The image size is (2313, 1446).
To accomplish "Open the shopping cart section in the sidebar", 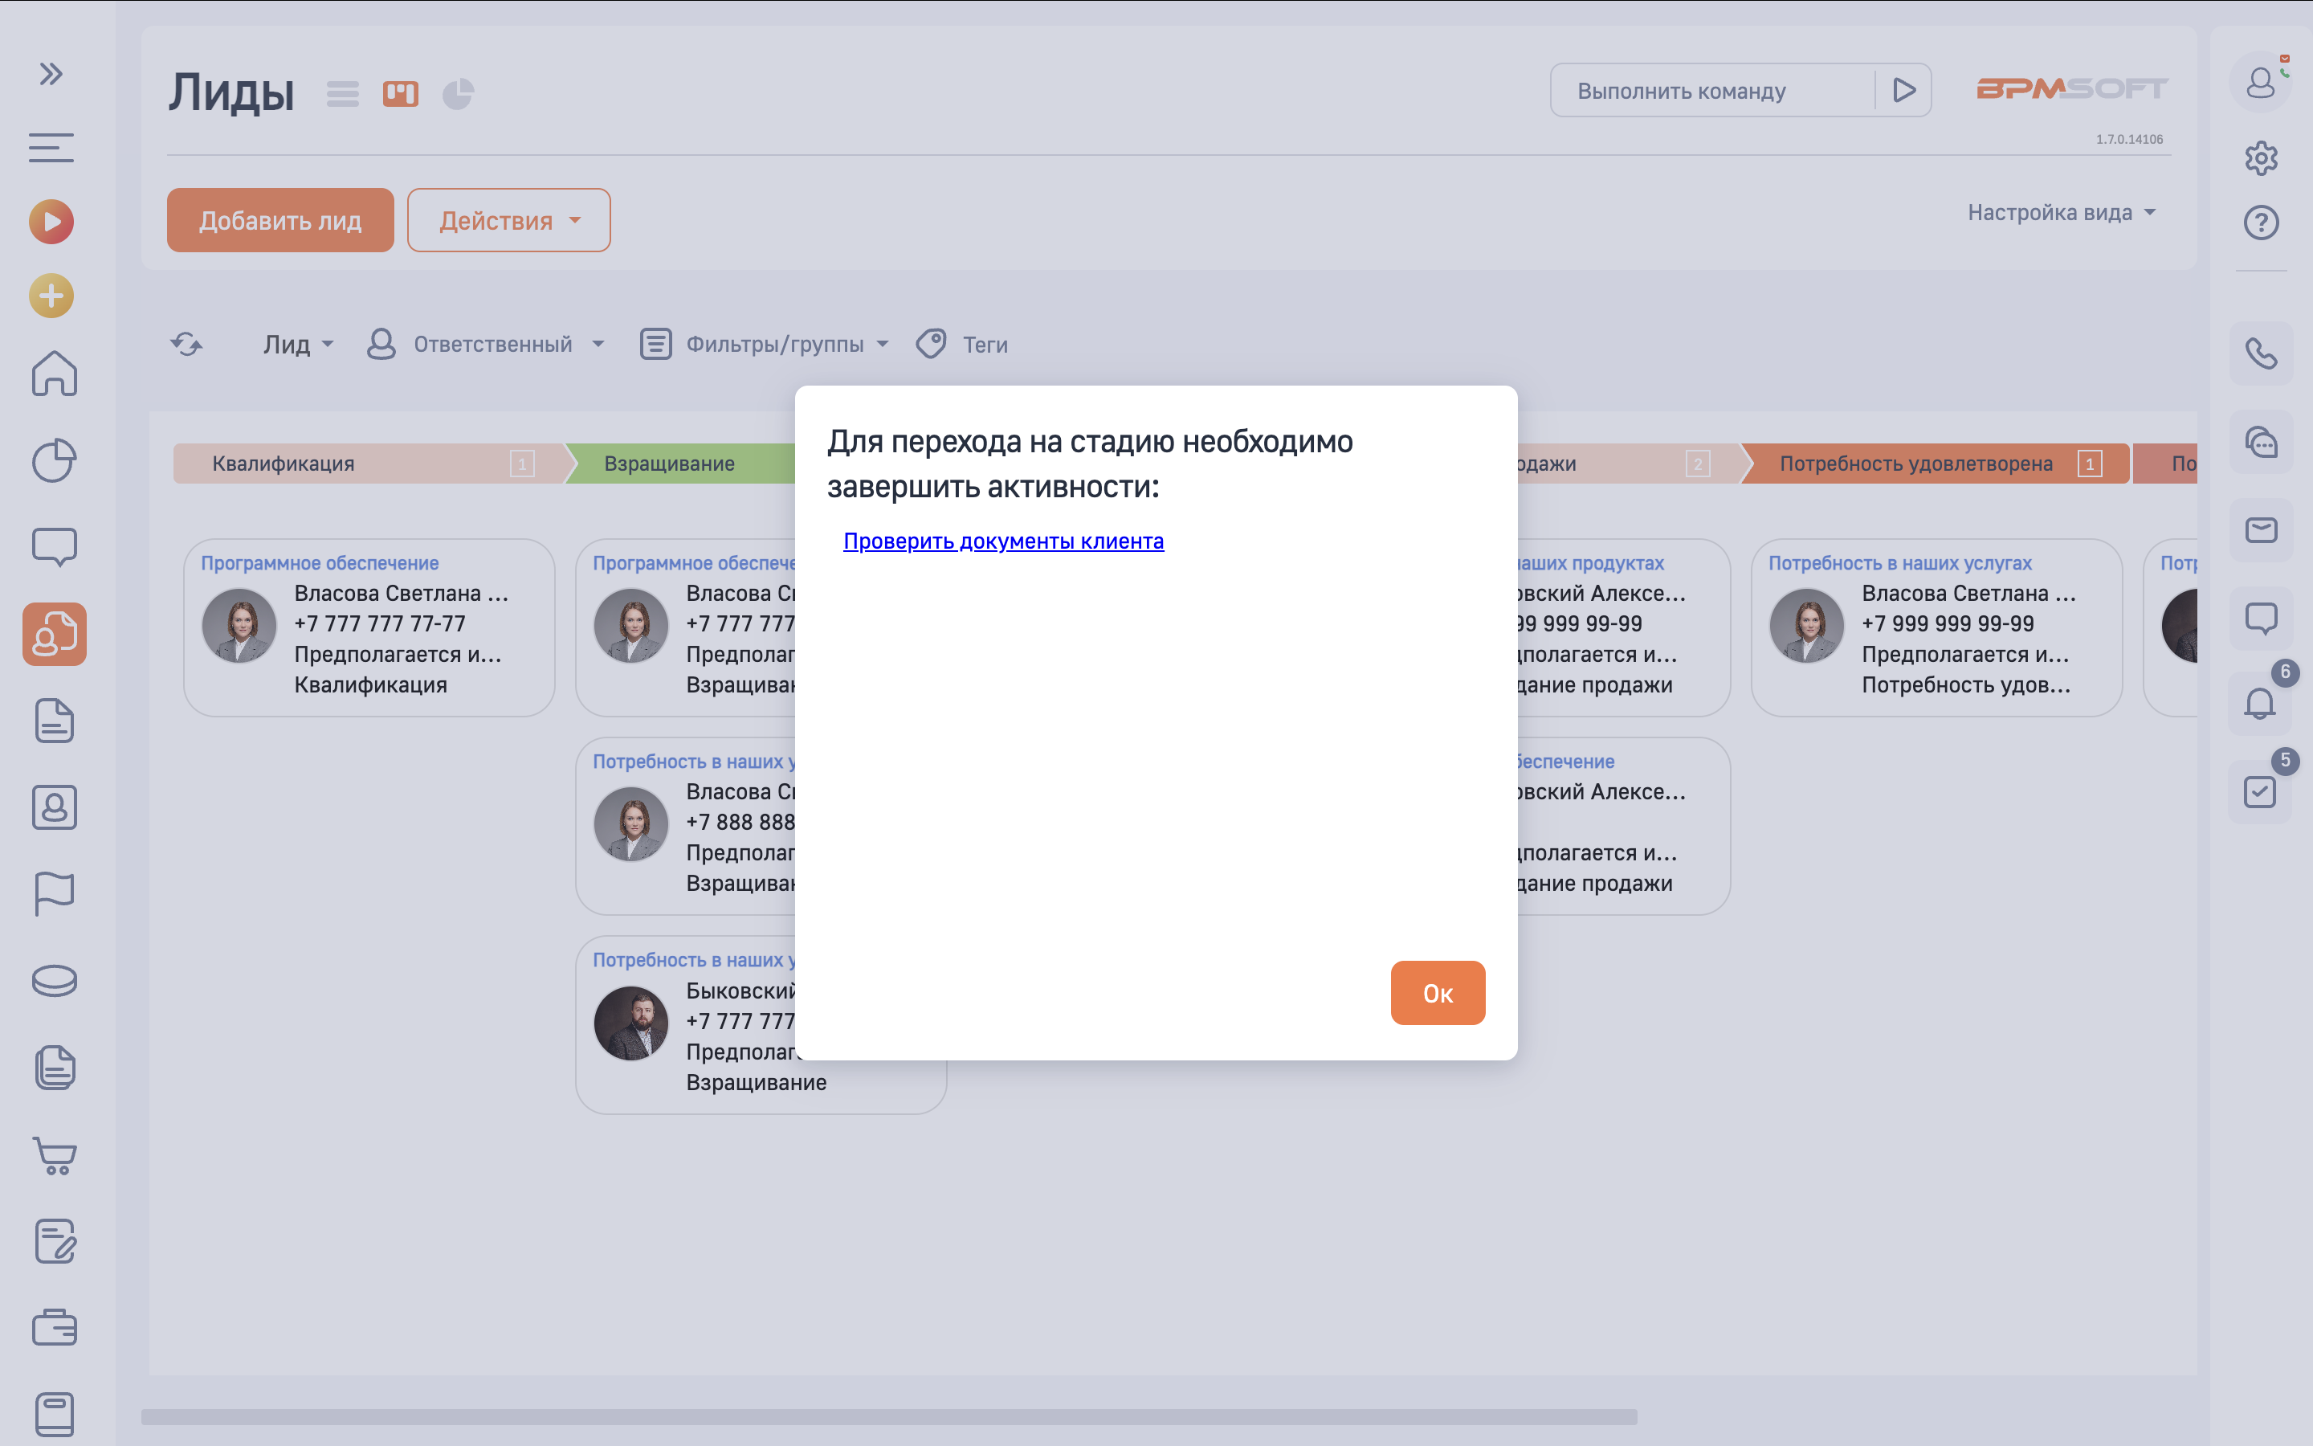I will pos(54,1157).
